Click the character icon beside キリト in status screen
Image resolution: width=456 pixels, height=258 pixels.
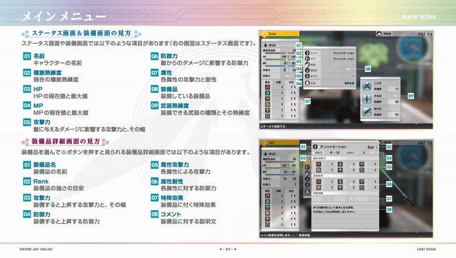click(266, 46)
